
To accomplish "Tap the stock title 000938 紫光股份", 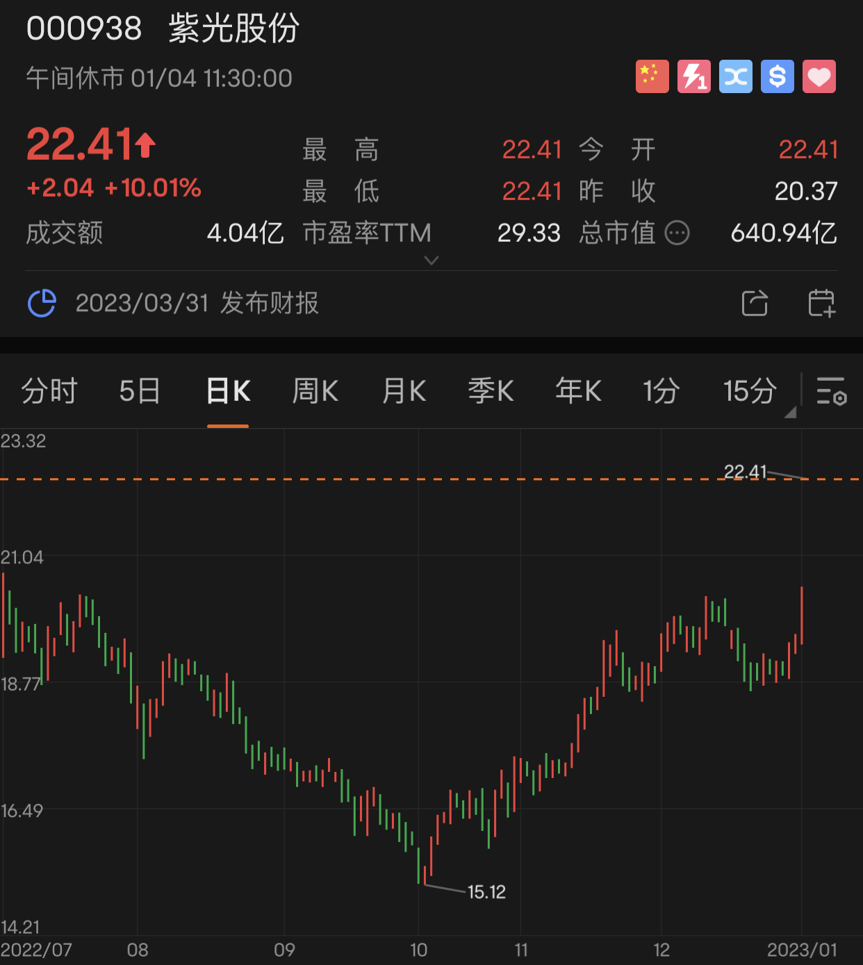I will [x=163, y=28].
